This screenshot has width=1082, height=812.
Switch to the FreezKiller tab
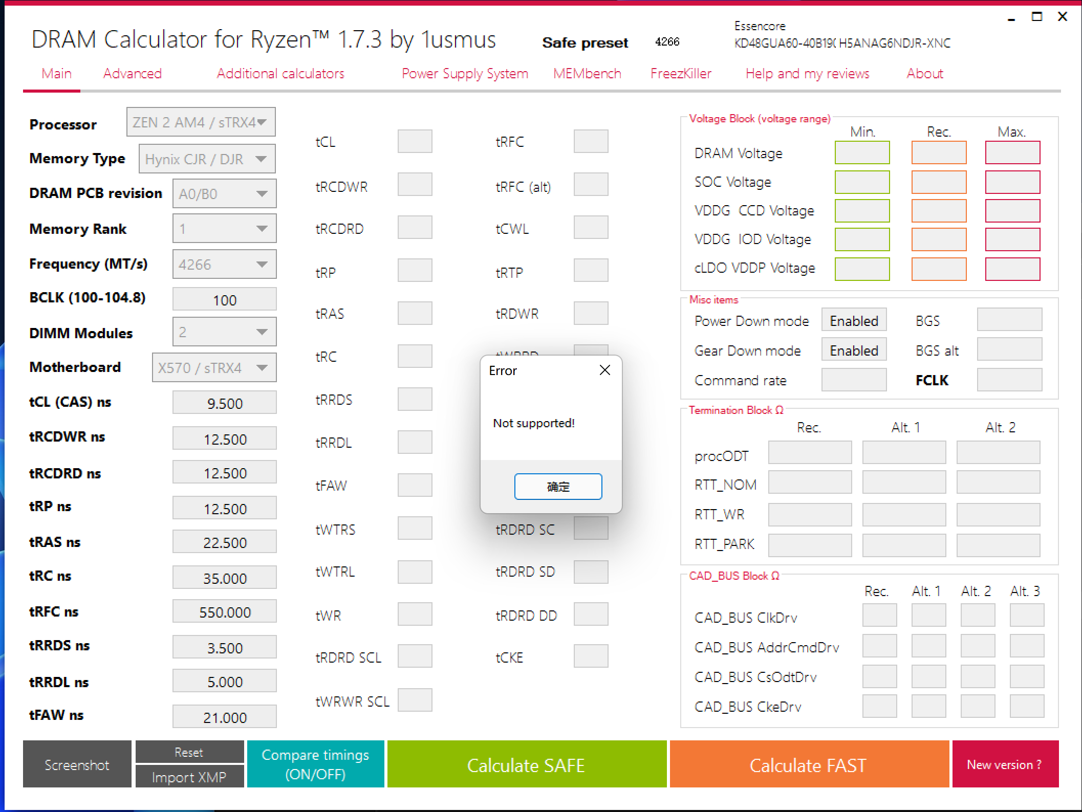click(681, 74)
